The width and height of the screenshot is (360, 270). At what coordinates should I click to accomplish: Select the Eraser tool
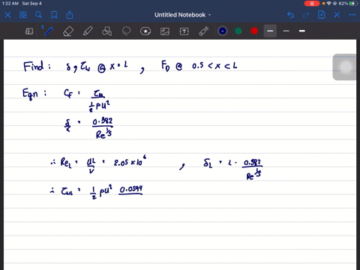click(x=68, y=31)
